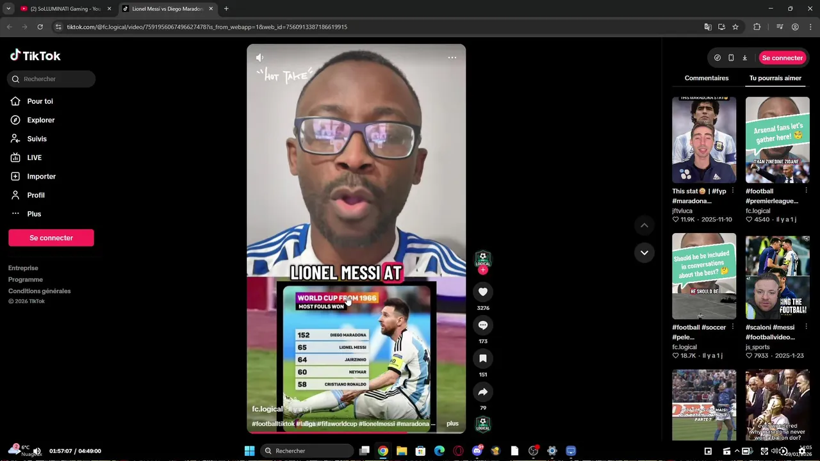Open media controls icon in Chrome toolbar
Screen dimensions: 820x461
(780, 27)
